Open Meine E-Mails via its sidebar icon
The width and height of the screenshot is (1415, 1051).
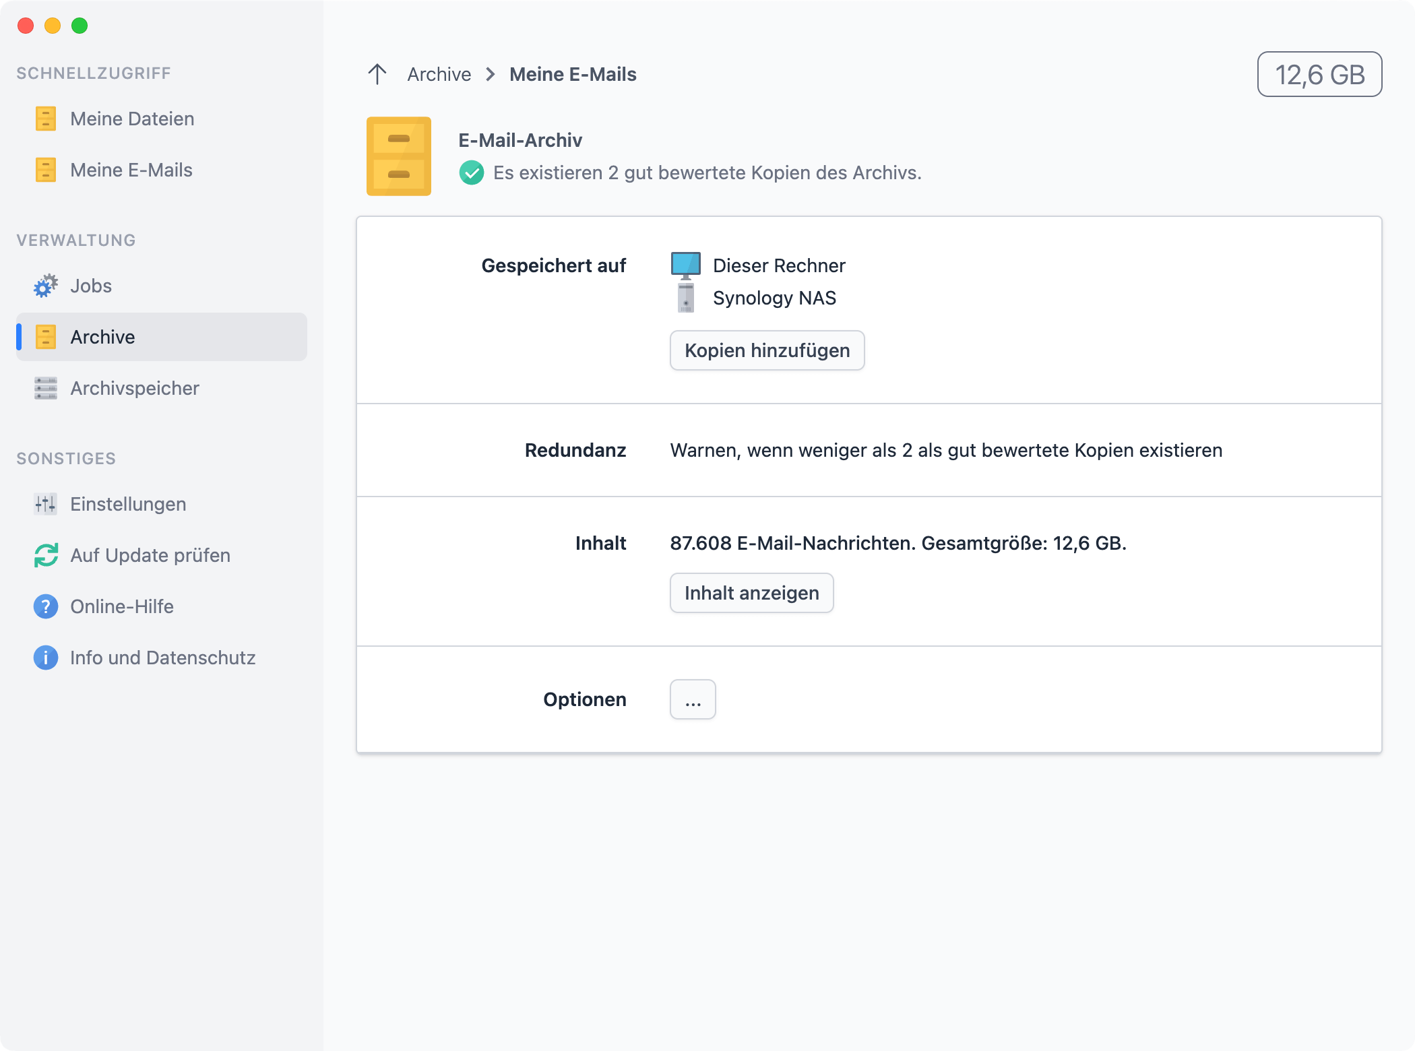coord(45,170)
